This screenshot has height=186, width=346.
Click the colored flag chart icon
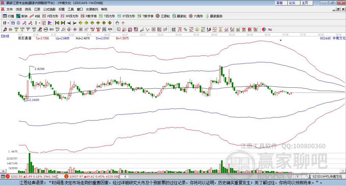[x=50, y=23]
